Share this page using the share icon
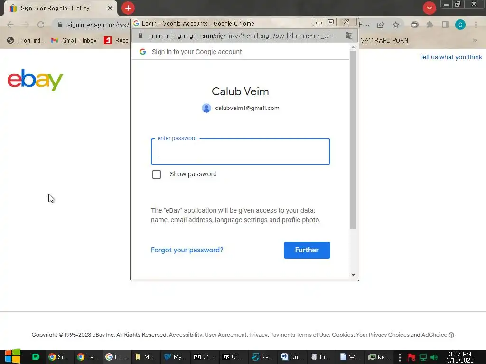 (x=381, y=25)
